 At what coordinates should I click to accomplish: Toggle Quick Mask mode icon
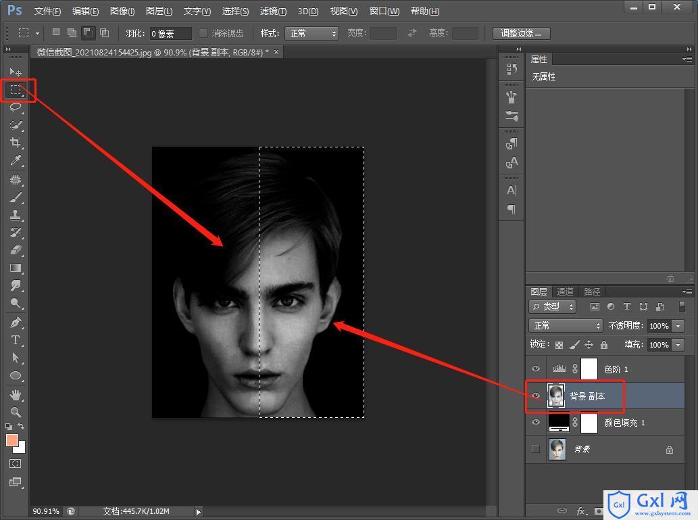15,464
